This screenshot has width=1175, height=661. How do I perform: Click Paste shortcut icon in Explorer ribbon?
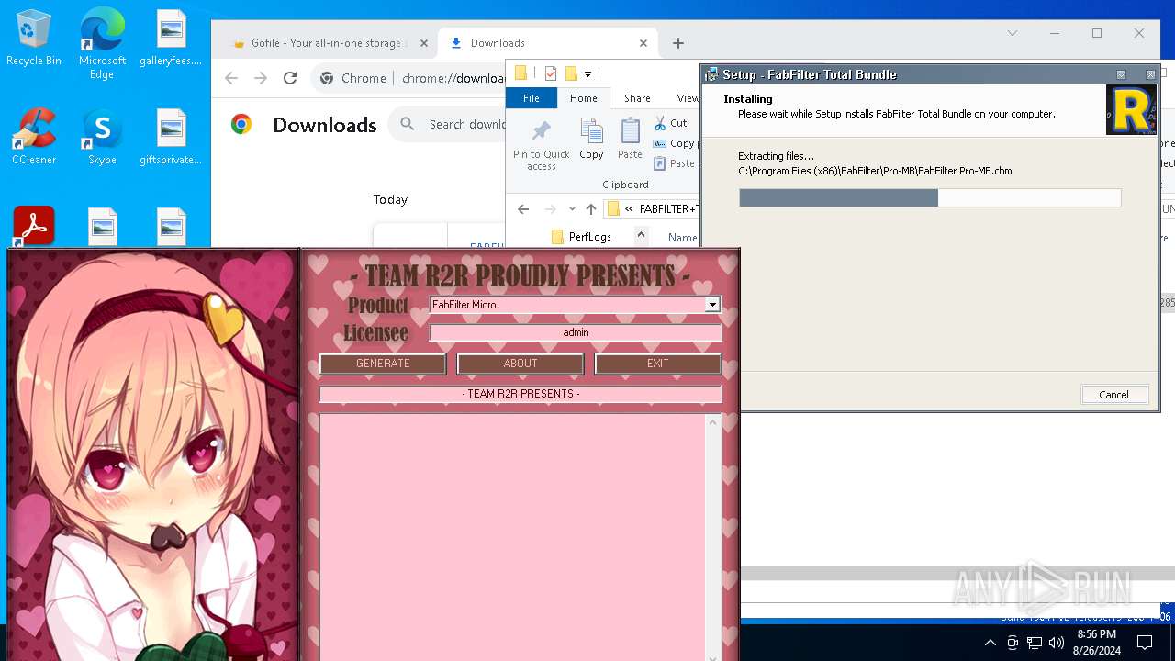660,163
